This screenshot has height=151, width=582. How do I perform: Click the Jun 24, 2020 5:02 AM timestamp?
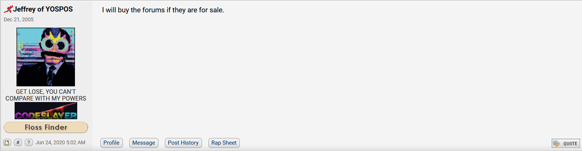pyautogui.click(x=60, y=142)
